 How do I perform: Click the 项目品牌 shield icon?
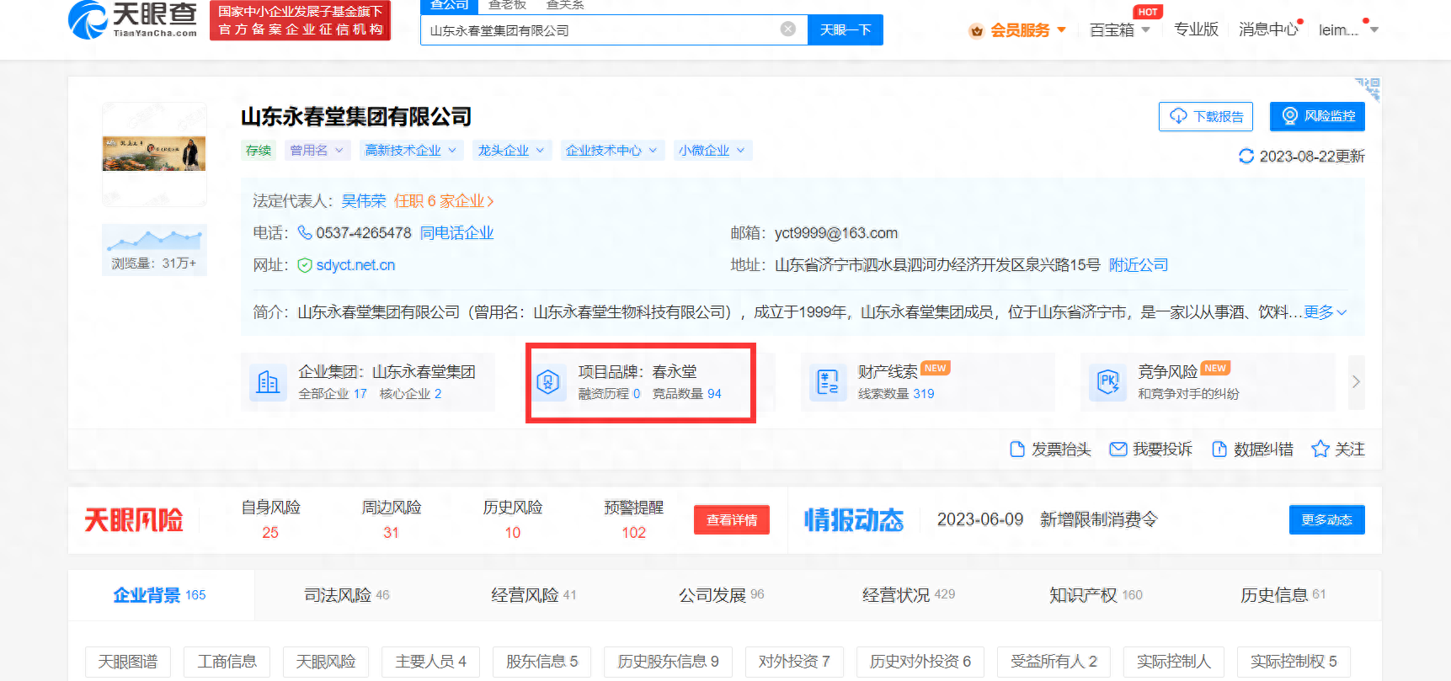549,382
